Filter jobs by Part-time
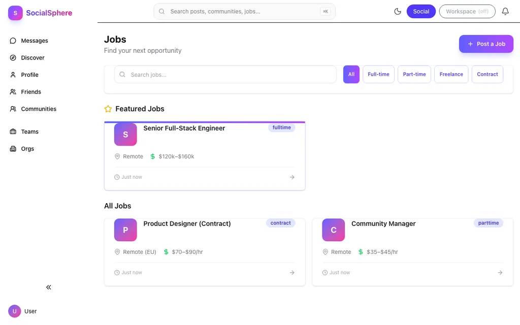The width and height of the screenshot is (520, 325). (414, 74)
